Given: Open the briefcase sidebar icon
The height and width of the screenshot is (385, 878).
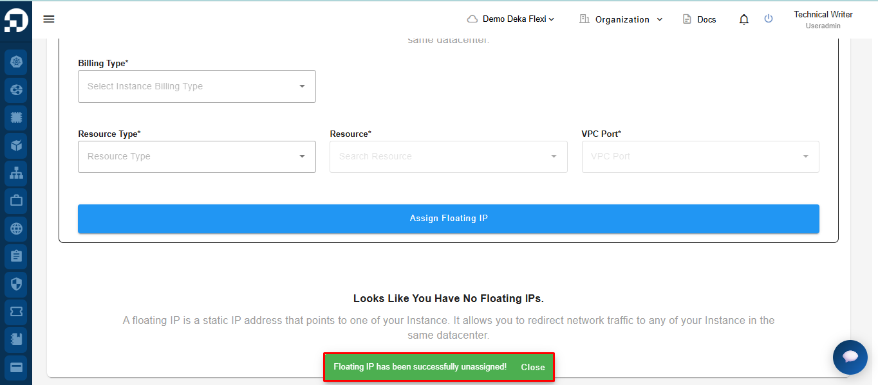Looking at the screenshot, I should coord(16,201).
